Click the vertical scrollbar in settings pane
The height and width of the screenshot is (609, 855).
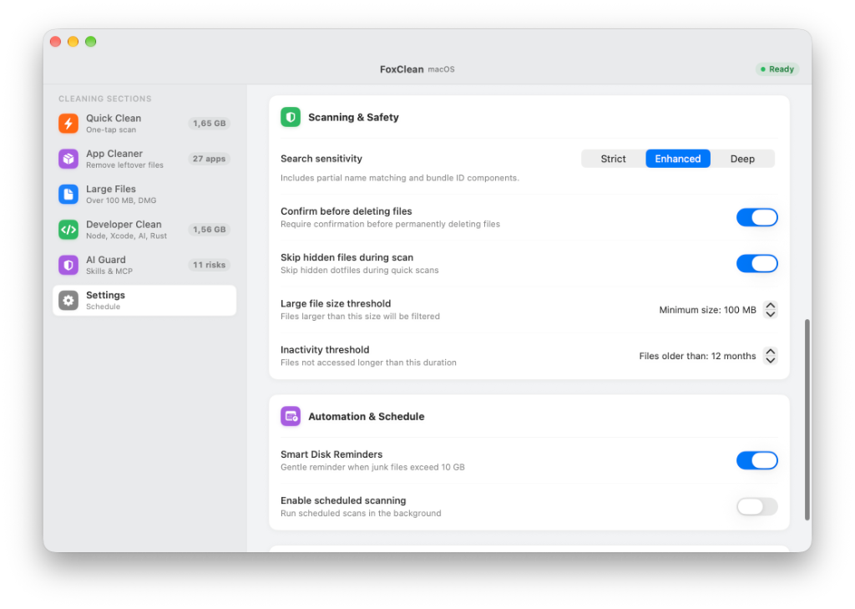[807, 420]
